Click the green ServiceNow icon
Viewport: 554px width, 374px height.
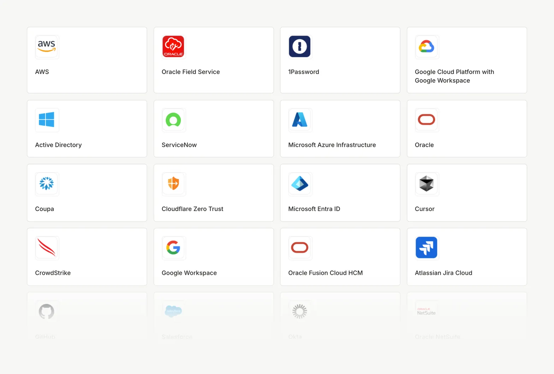click(173, 120)
